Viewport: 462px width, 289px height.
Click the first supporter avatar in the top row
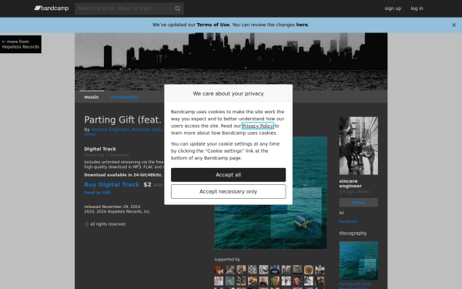[x=219, y=270]
